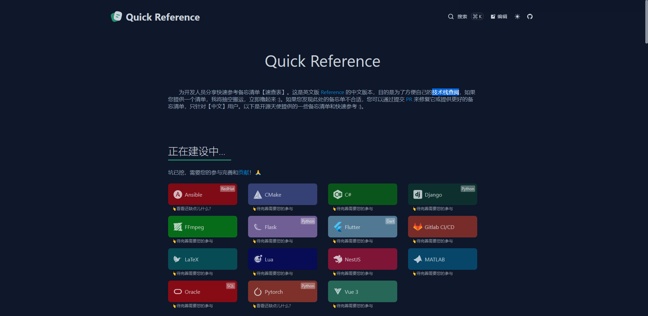
Task: Click the C# hexagon icon
Action: click(x=338, y=195)
